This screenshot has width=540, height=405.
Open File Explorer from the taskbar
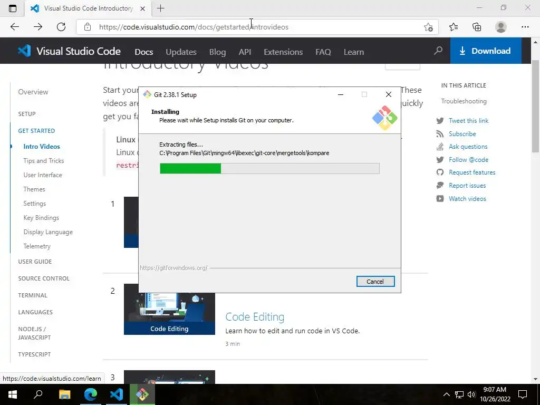pyautogui.click(x=64, y=394)
